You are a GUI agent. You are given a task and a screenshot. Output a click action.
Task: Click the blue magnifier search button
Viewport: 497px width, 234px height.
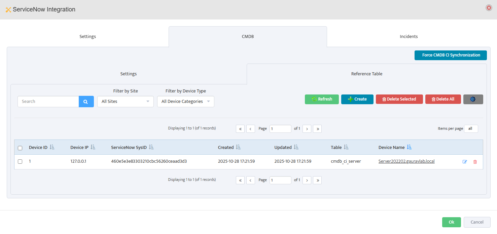(x=86, y=102)
